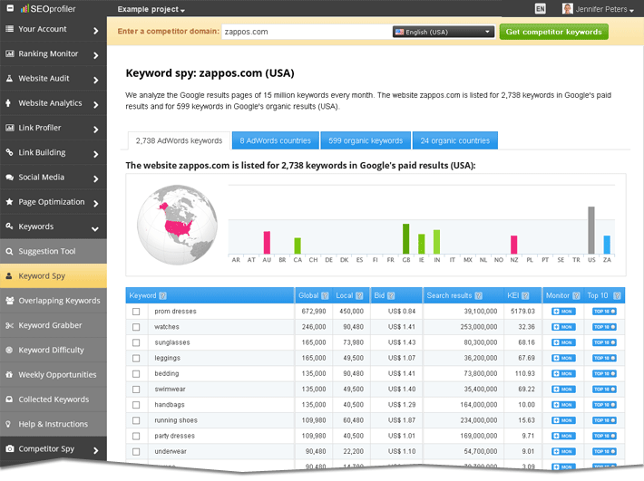644x481 pixels.
Task: Click Get competitor keywords button
Action: (553, 32)
